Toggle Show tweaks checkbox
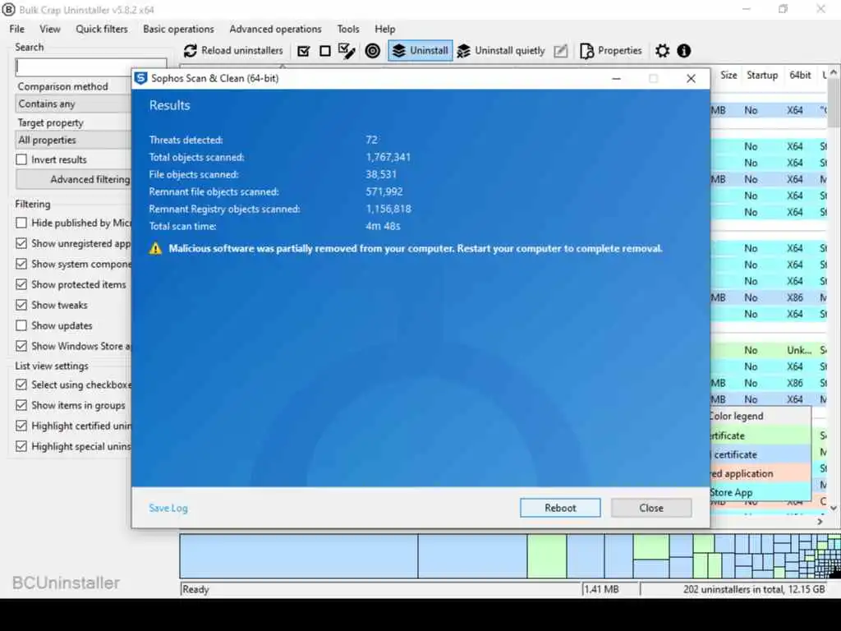The width and height of the screenshot is (841, 631). pyautogui.click(x=21, y=305)
